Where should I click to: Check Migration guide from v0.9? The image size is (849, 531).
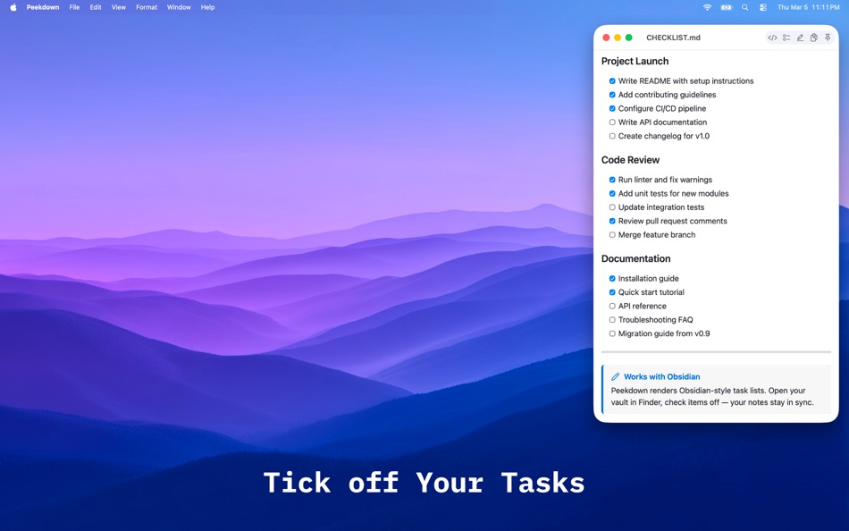click(612, 333)
